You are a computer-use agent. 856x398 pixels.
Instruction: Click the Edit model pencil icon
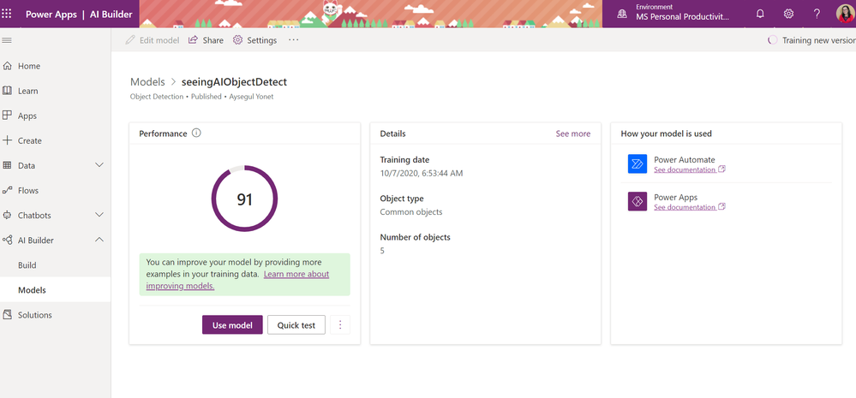tap(130, 40)
